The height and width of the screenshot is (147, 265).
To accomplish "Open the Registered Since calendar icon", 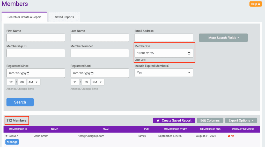I will [x=28, y=73].
